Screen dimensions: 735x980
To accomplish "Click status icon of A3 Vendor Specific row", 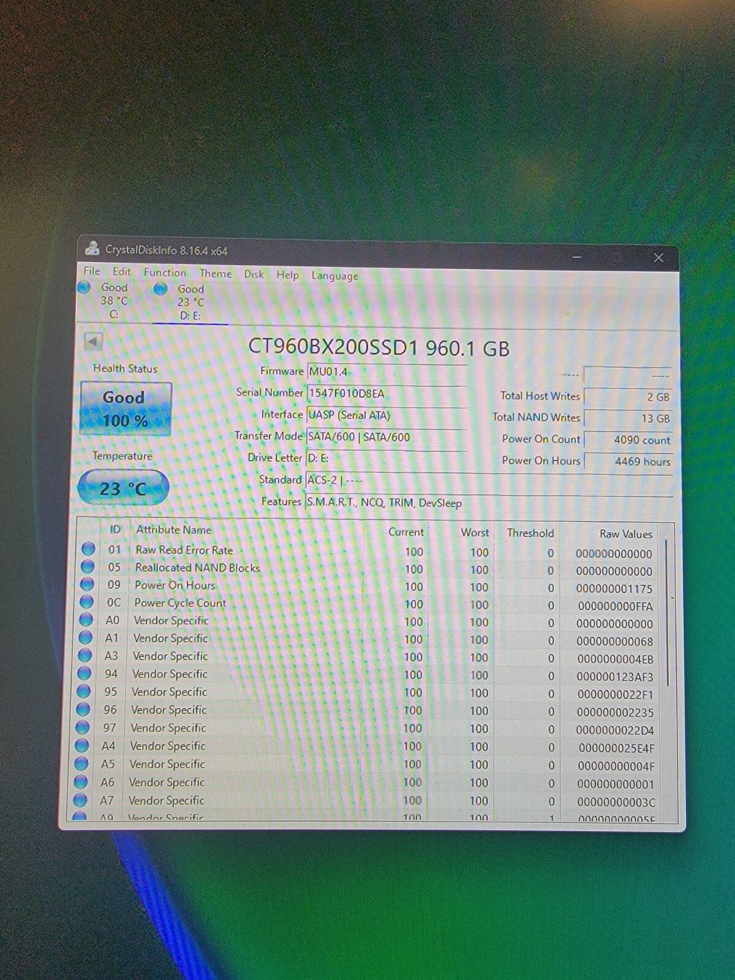I will tap(85, 655).
